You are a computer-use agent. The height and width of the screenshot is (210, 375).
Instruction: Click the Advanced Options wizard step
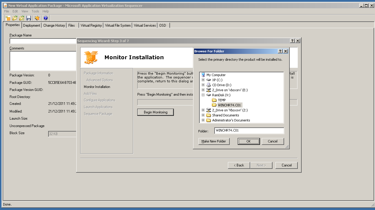(100, 80)
